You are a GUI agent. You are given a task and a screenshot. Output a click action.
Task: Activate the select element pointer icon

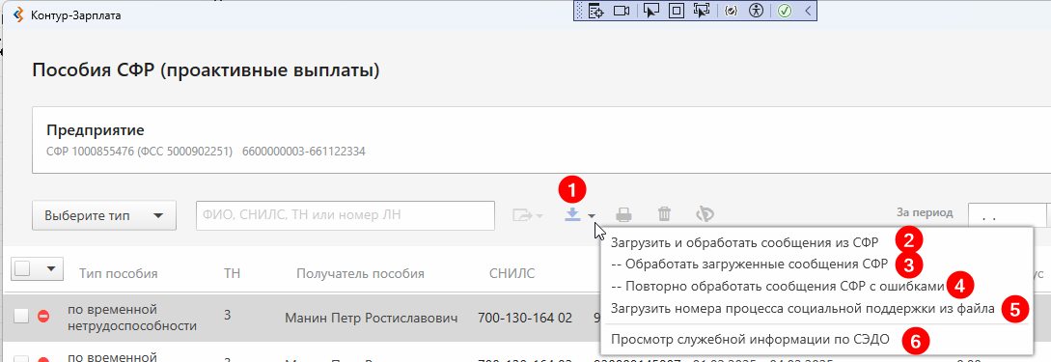(650, 11)
